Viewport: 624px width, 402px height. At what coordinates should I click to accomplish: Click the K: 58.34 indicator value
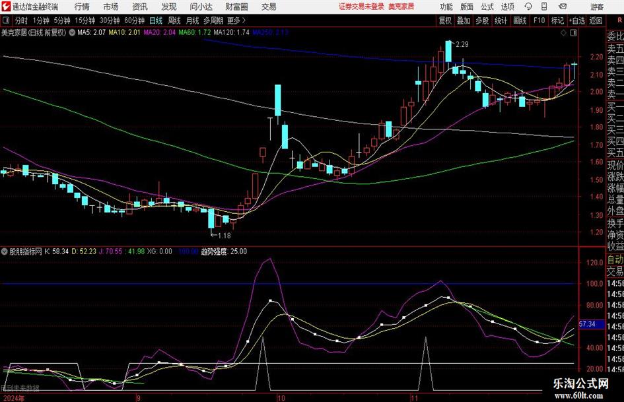pyautogui.click(x=57, y=251)
